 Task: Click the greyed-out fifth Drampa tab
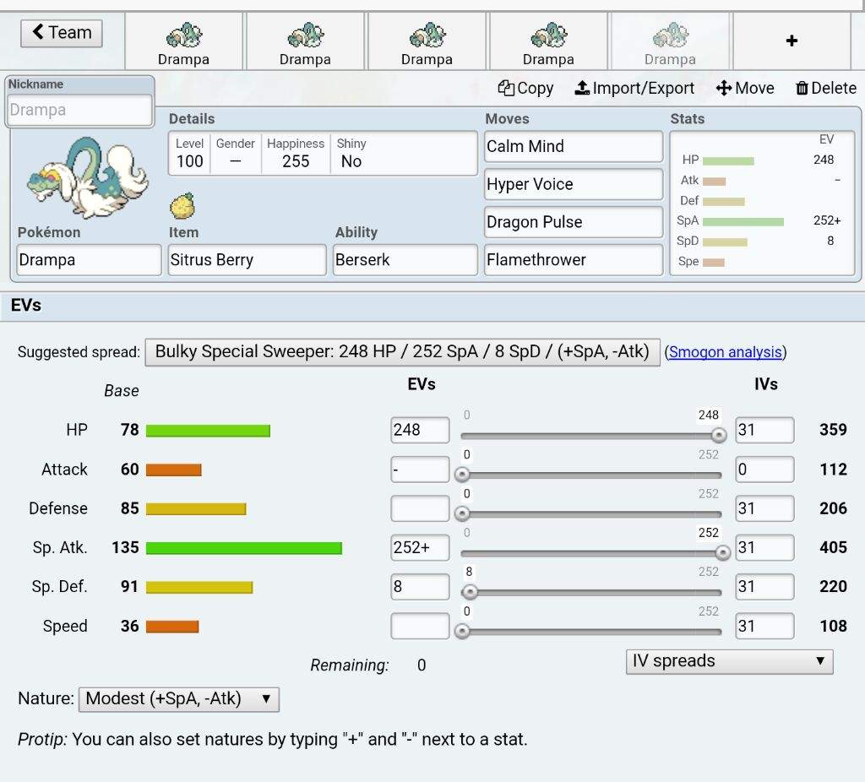670,42
